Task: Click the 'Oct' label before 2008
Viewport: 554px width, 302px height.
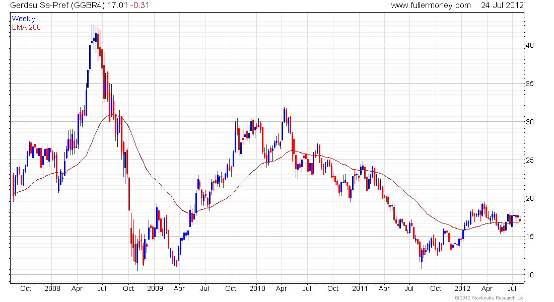Action: pos(26,288)
